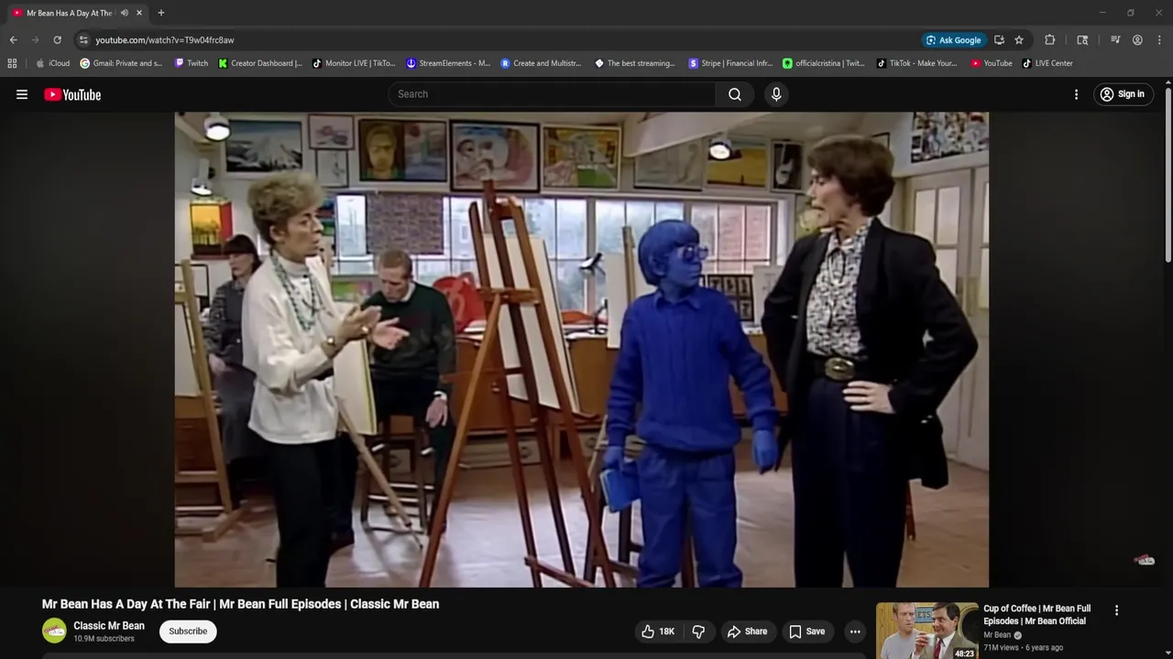Open Monitor LIVE TikTok bookmark

click(355, 63)
